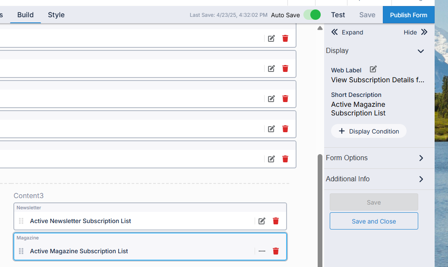Click the vertical scrollbar up arrow
Viewport: 448px width, 267px height.
tap(320, 28)
